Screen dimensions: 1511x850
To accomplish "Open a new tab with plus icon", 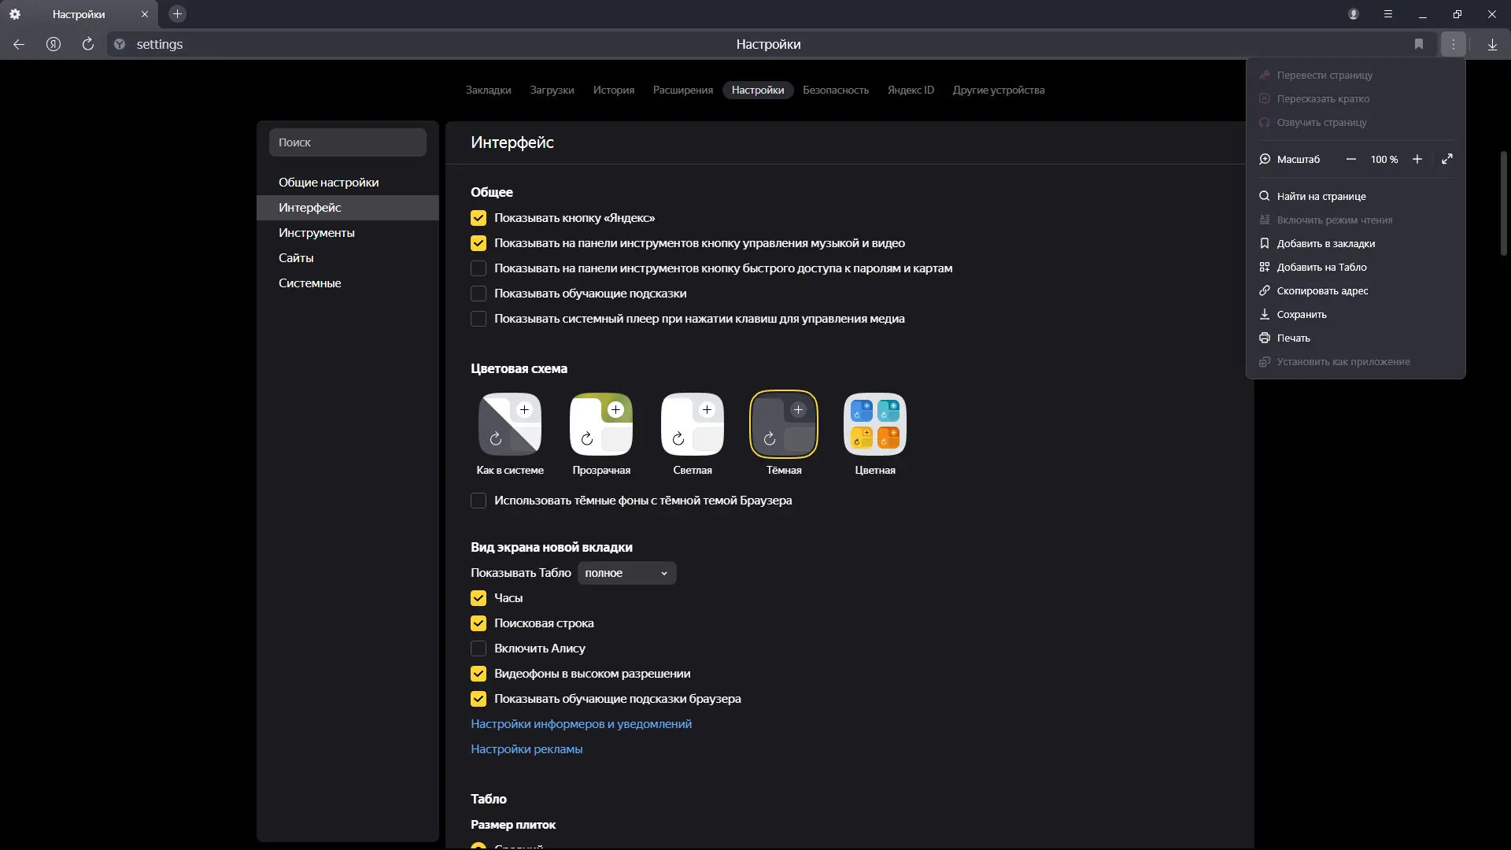I will coord(177,14).
